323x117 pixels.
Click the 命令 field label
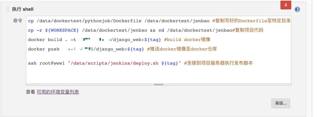18,21
